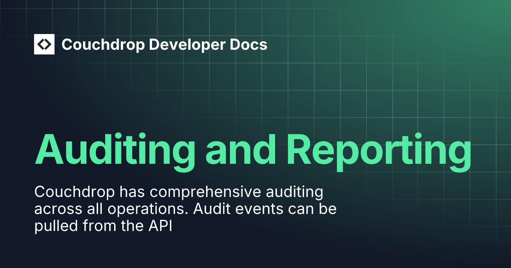Open the Couchdrop Developer Docs header link
The width and height of the screenshot is (511, 268).
tap(165, 45)
